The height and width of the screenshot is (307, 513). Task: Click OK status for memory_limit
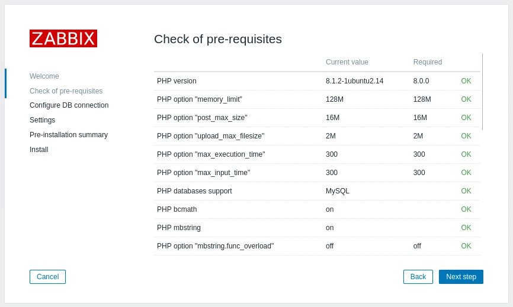click(x=466, y=99)
